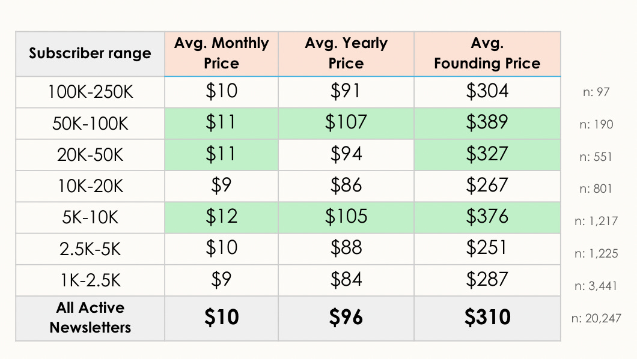Select the Avg. Founding Price header
This screenshot has width=637, height=359.
[x=487, y=53]
